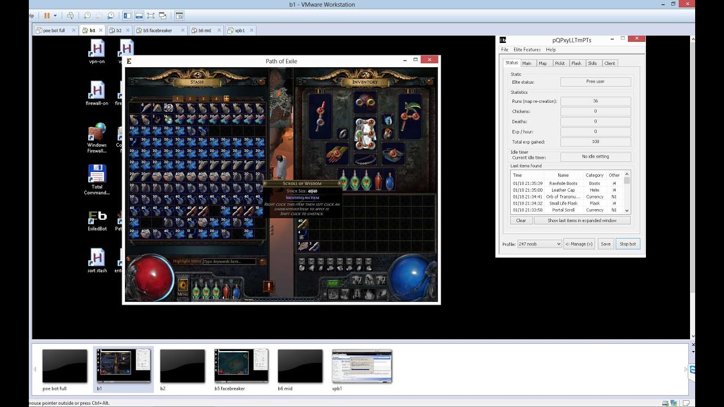The image size is (724, 407).
Task: Click the green Shop button
Action: pos(333,283)
